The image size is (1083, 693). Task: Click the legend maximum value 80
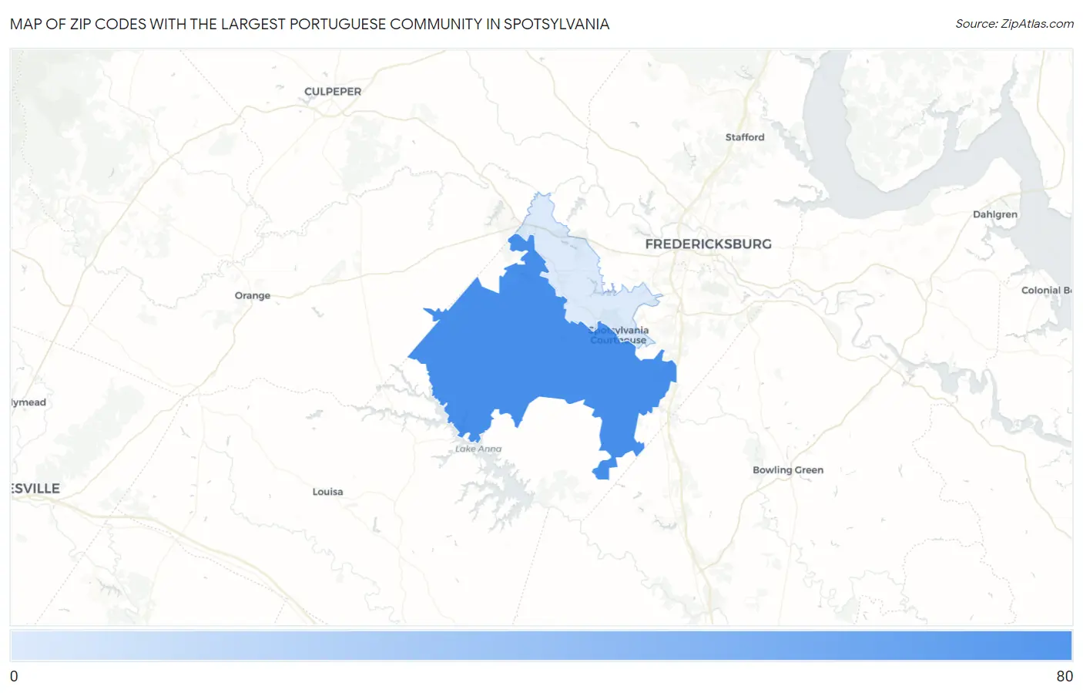(1065, 676)
